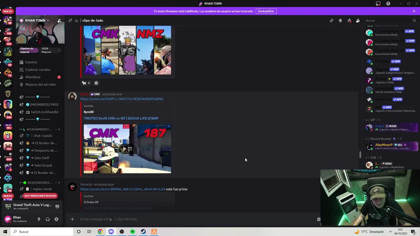420x236 pixels.
Task: Select the ServerStats app member
Action: click(x=392, y=90)
